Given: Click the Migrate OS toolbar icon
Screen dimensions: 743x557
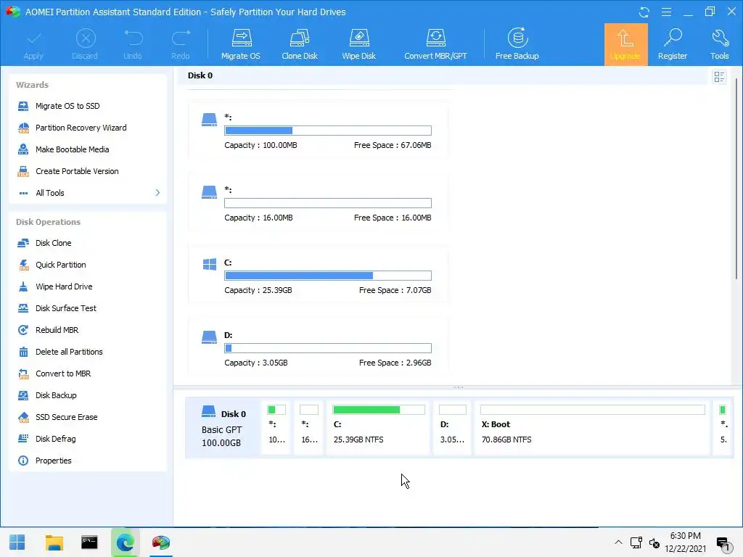Looking at the screenshot, I should click(241, 44).
